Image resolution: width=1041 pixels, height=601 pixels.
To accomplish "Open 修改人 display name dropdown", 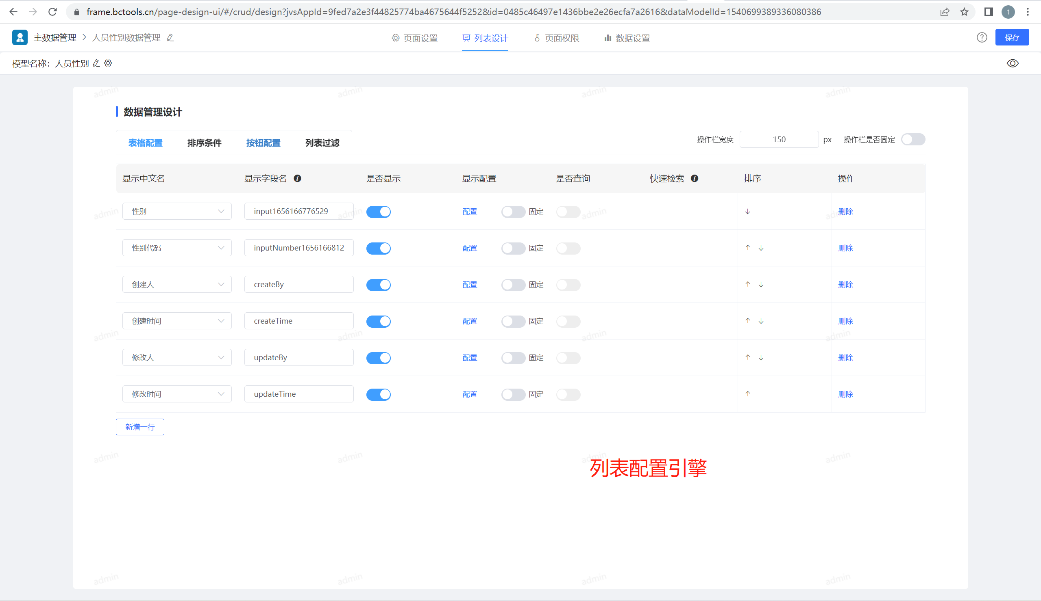I will coord(177,357).
